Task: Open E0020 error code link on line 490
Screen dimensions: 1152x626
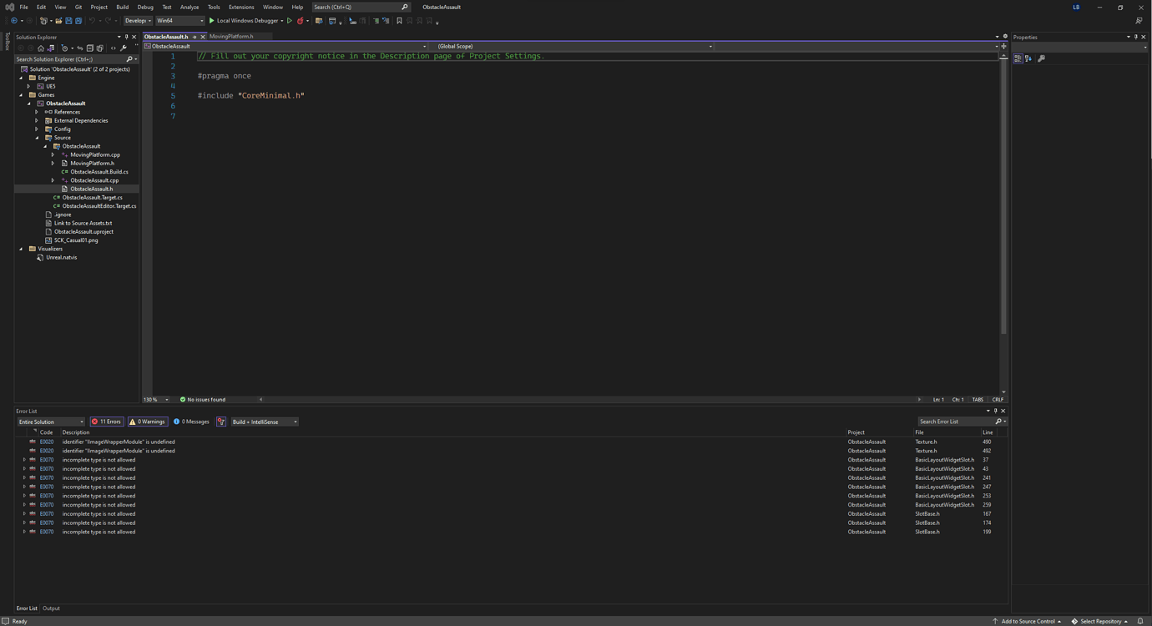Action: coord(47,442)
